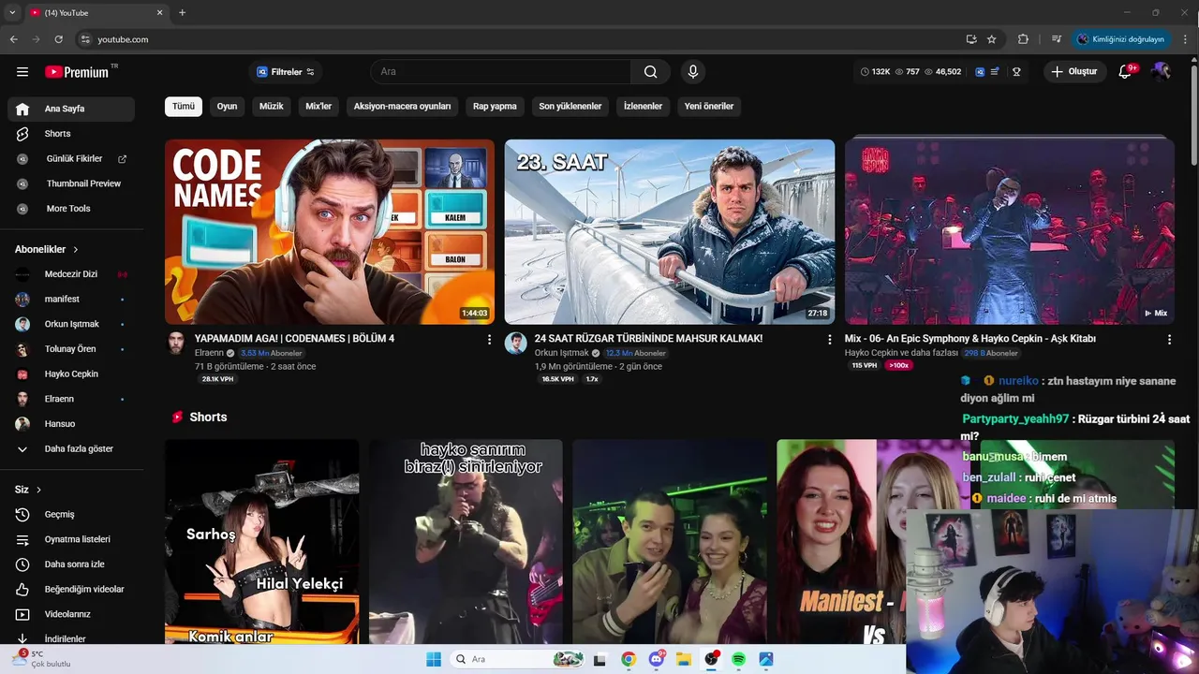Select the Oyun filter chip
This screenshot has height=674, width=1199.
pyautogui.click(x=227, y=107)
